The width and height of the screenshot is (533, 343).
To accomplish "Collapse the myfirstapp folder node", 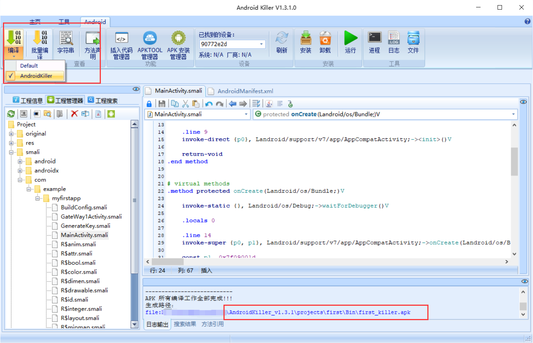I will 38,198.
